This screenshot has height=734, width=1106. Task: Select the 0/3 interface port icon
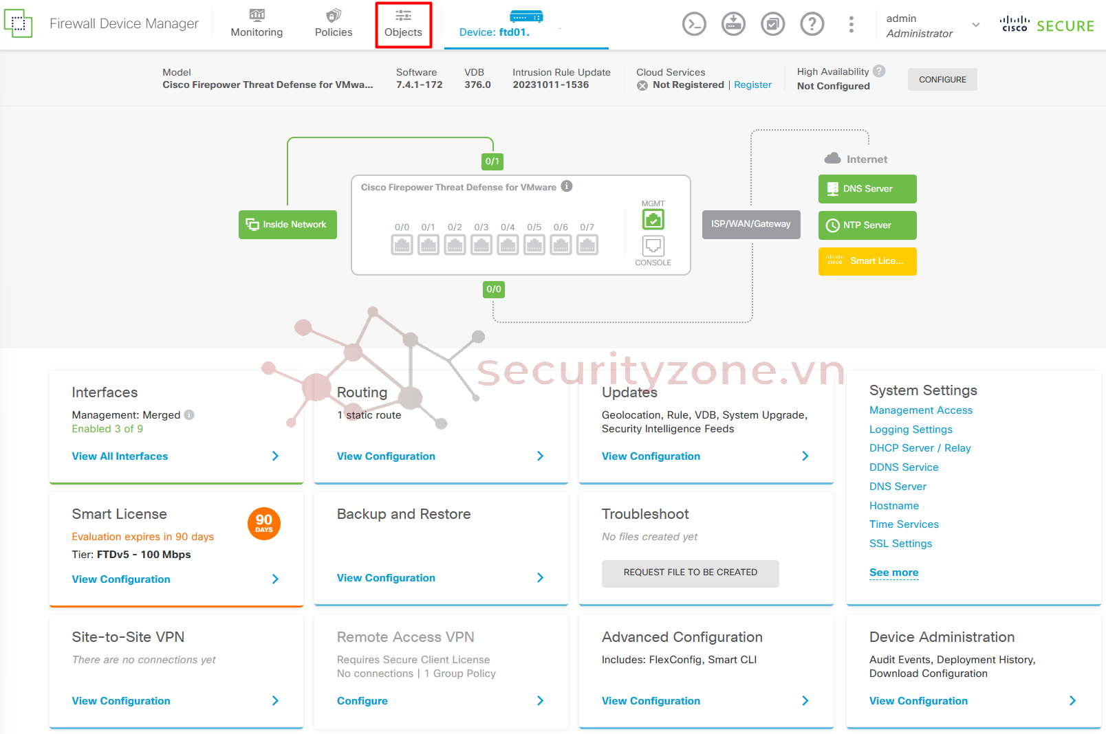click(x=481, y=245)
